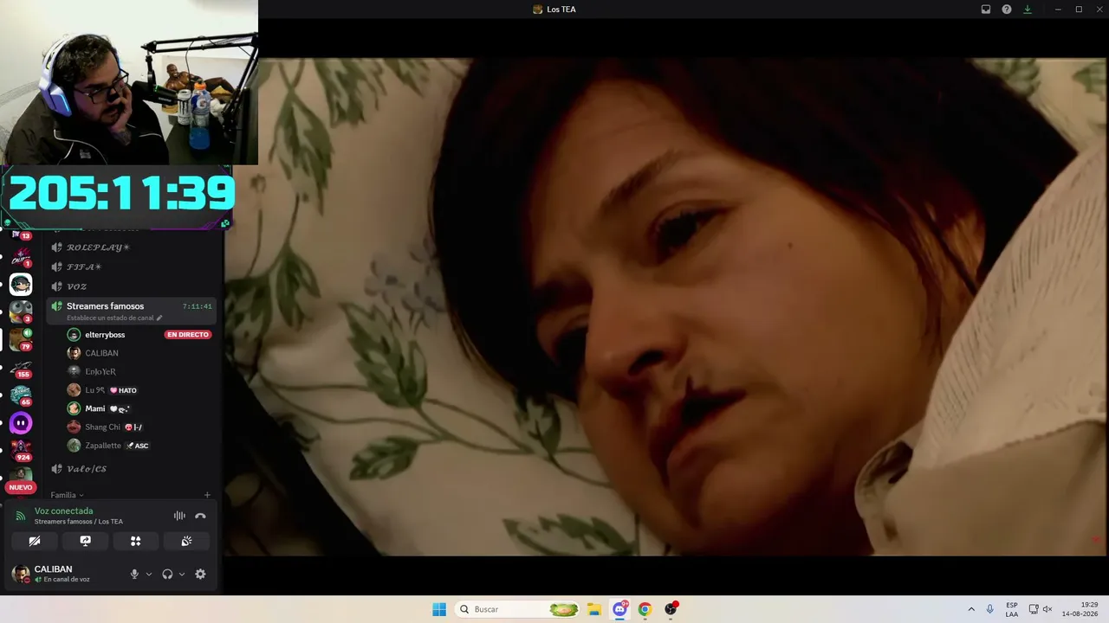The height and width of the screenshot is (623, 1109).
Task: Share your screen button
Action: coord(85,541)
